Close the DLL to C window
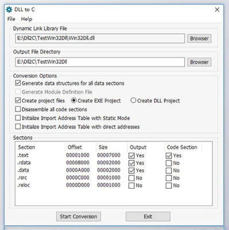The height and width of the screenshot is (230, 229). (x=217, y=10)
